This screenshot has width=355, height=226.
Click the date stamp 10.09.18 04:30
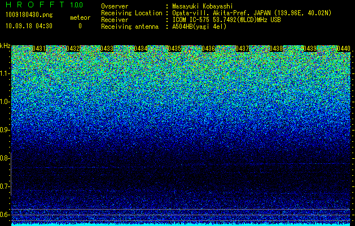pyautogui.click(x=29, y=26)
